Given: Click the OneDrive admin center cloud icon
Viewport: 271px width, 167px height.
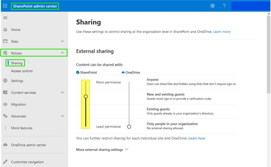Looking at the screenshot, I should pyautogui.click(x=5, y=145).
